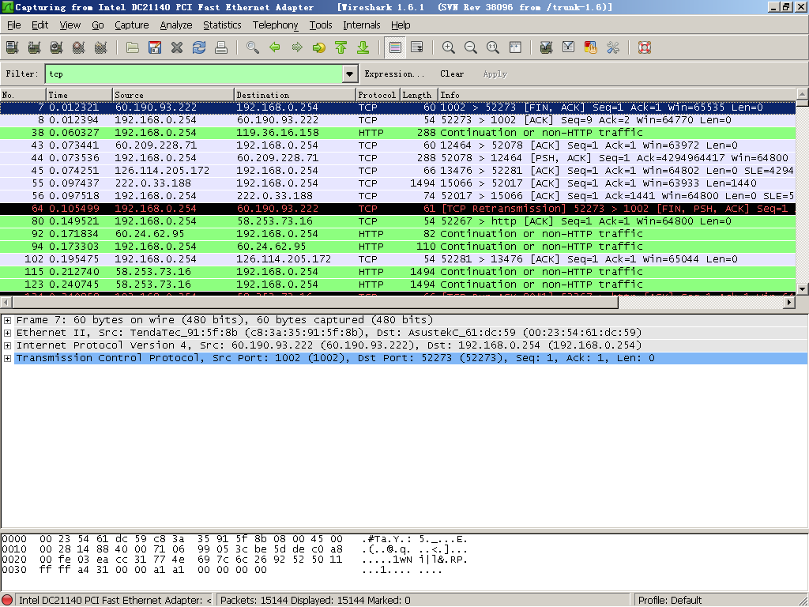Open the File menu
Viewport: 809px width, 607px height.
14,25
